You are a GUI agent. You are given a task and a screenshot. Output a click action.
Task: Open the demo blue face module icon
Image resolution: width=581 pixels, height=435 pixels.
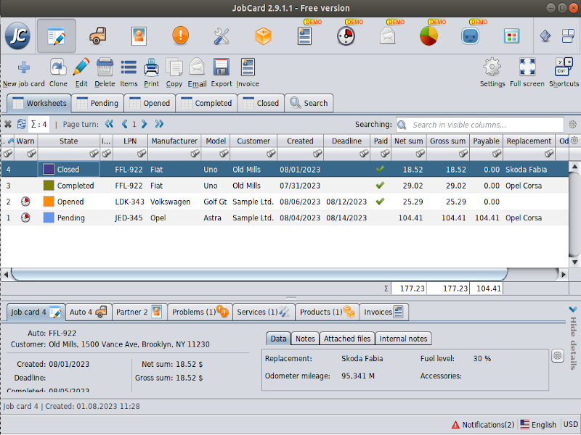[470, 36]
